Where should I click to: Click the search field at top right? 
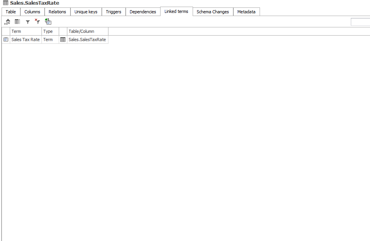(x=360, y=22)
